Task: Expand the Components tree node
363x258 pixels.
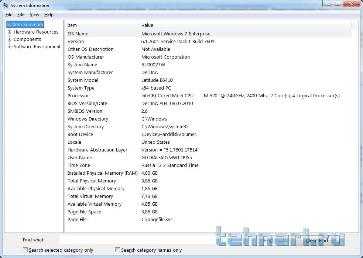Action: (x=10, y=39)
